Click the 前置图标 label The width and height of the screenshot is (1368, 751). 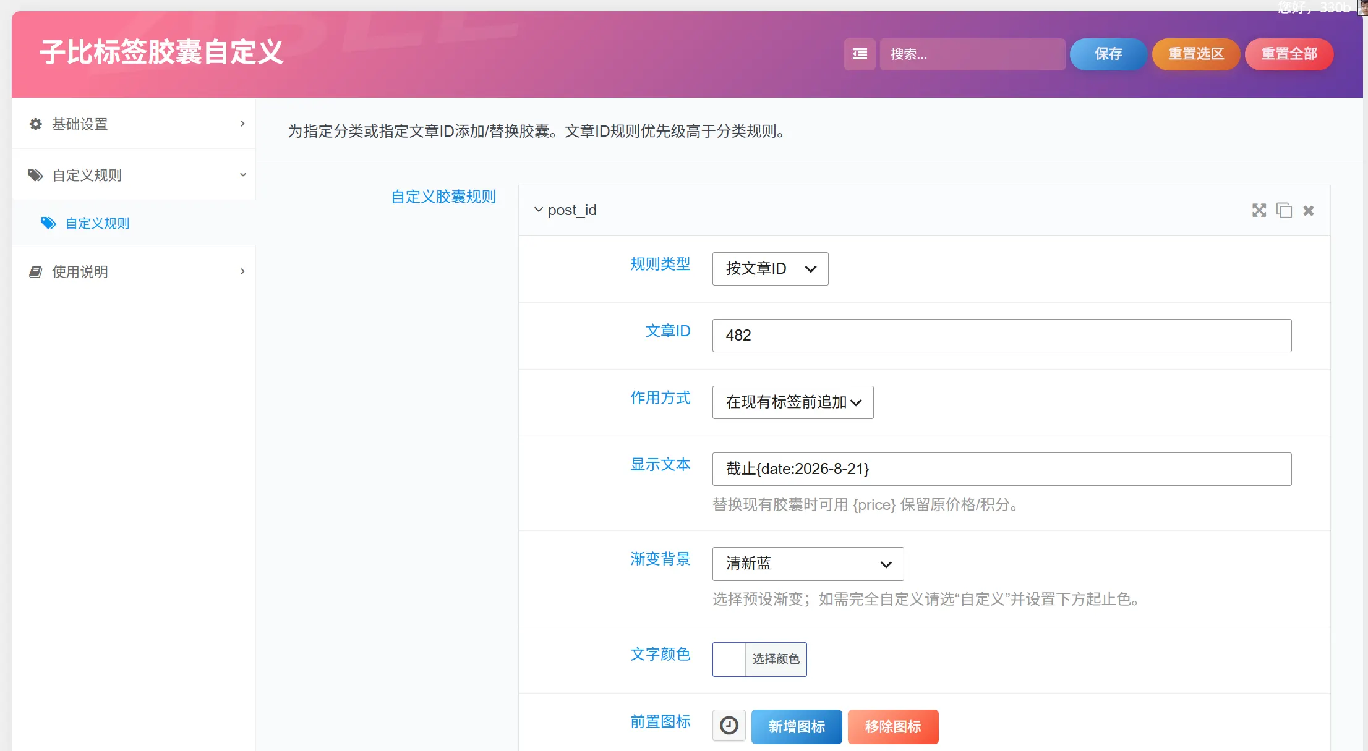pos(660,722)
